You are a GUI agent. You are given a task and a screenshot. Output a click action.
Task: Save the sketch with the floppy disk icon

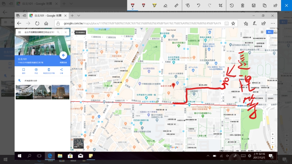(253, 5)
